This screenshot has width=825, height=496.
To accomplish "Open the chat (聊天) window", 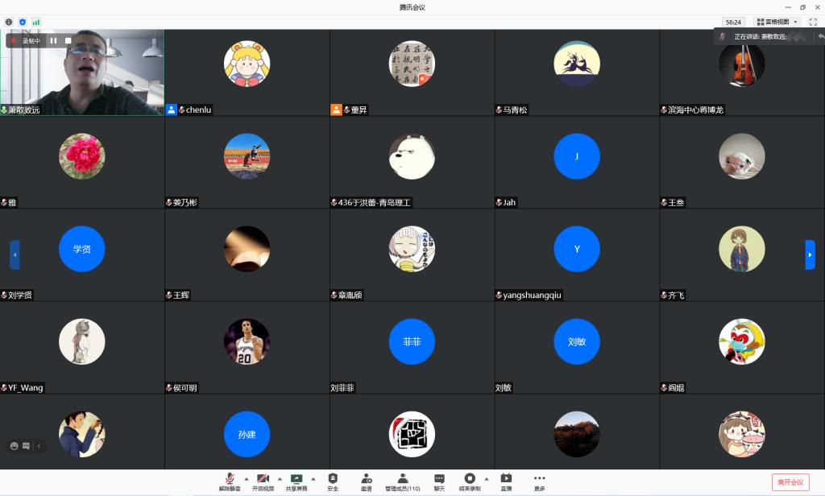I will [439, 482].
